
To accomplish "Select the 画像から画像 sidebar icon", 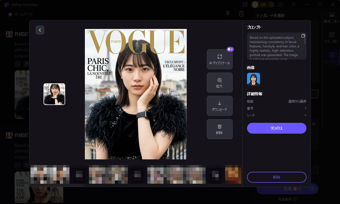I will point(331,15).
